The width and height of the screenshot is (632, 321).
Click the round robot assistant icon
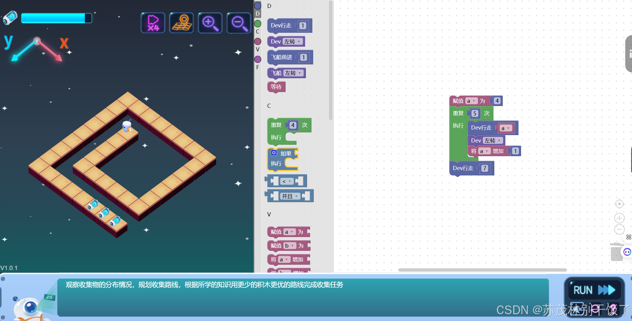pos(627,252)
